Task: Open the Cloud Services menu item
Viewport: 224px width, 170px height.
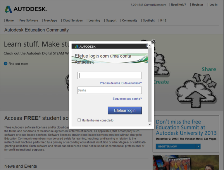Action: [x=73, y=20]
